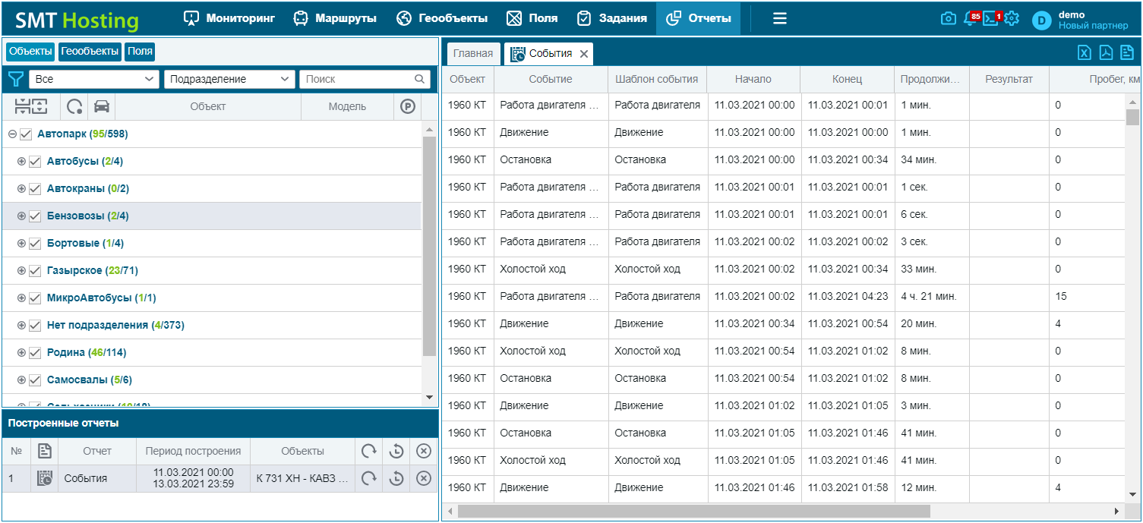
Task: Expand the Автобусы group
Action: point(21,162)
